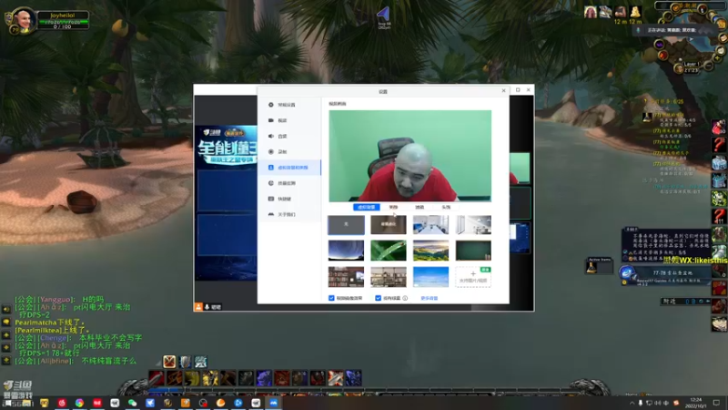Click the webcam preview in settings dialog
728x410 pixels.
pos(410,156)
